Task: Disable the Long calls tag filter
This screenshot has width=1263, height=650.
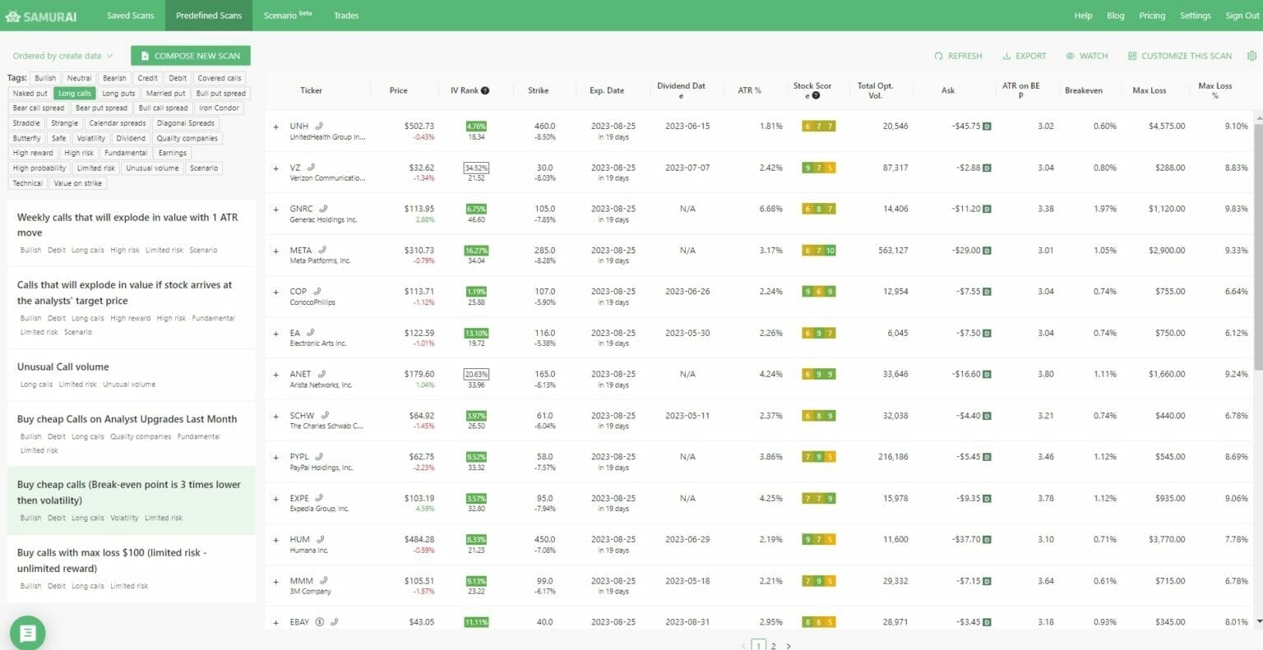Action: [74, 93]
